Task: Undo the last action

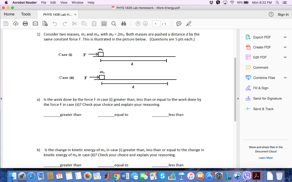Action: click(54, 24)
